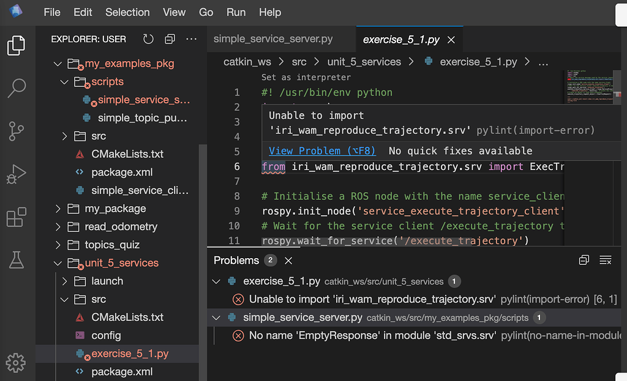Refresh the Explorer file tree

[x=148, y=39]
